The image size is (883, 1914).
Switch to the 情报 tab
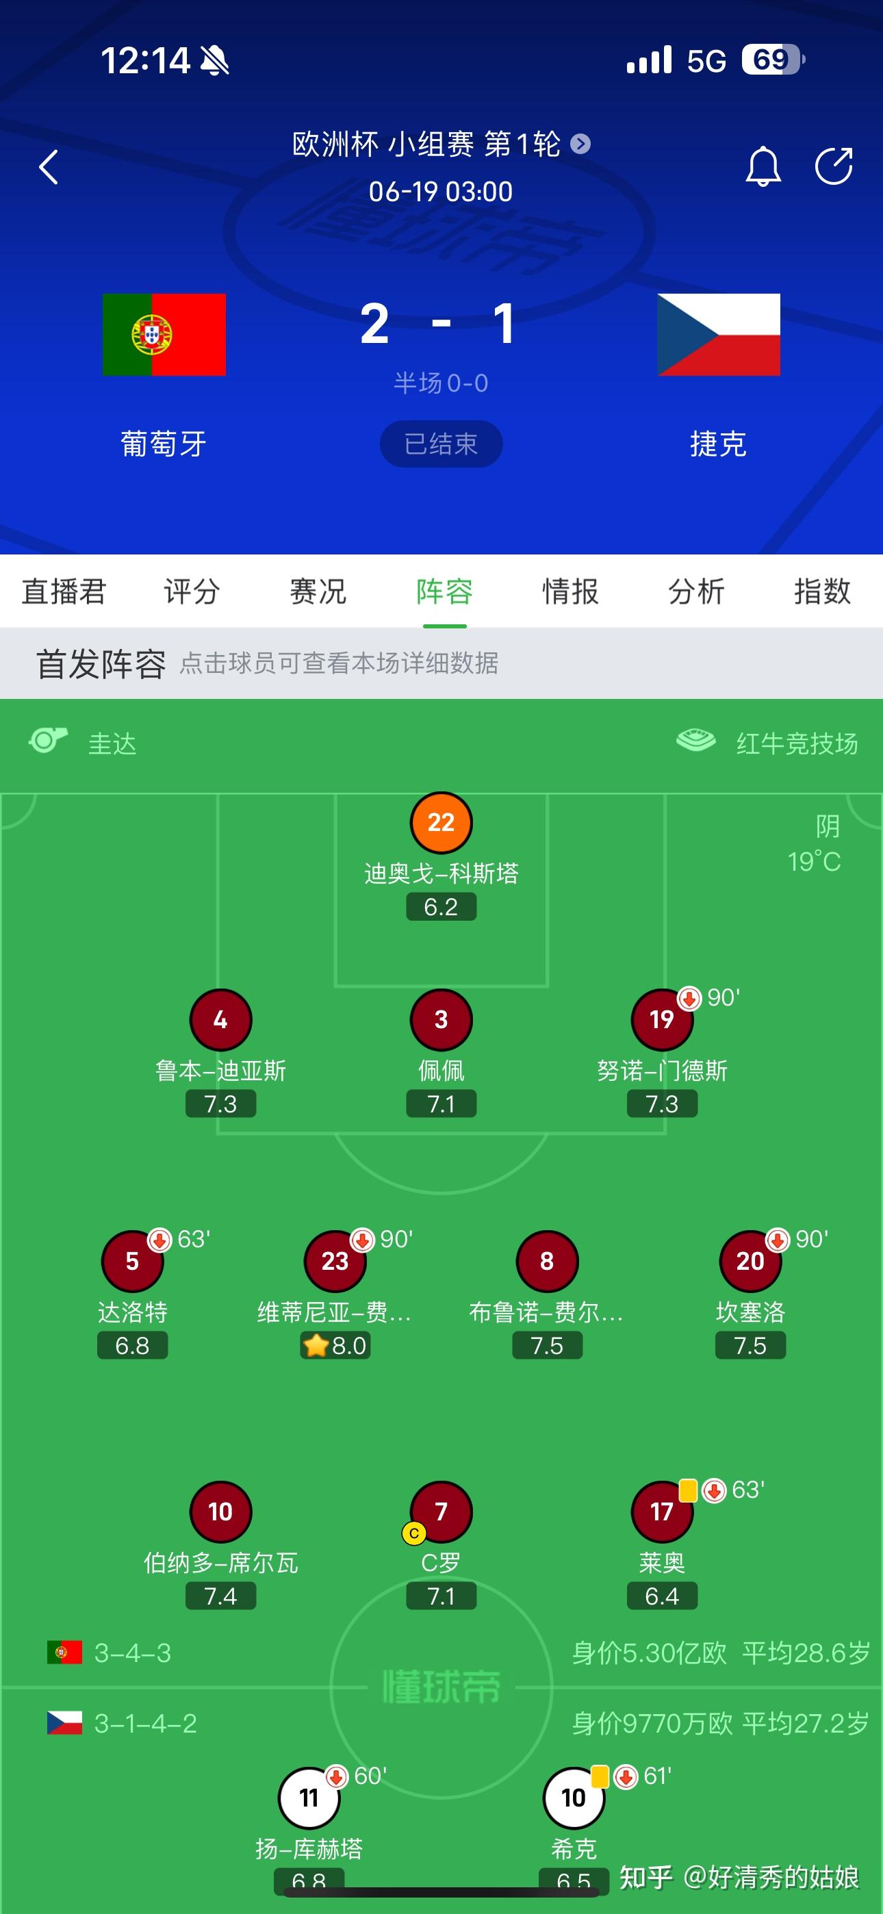571,592
